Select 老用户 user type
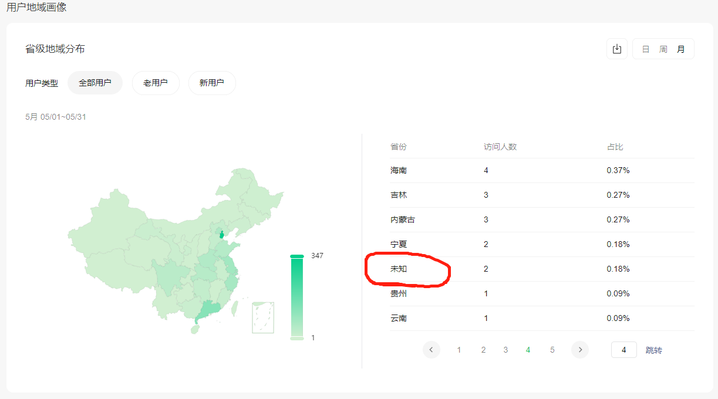 pyautogui.click(x=156, y=83)
